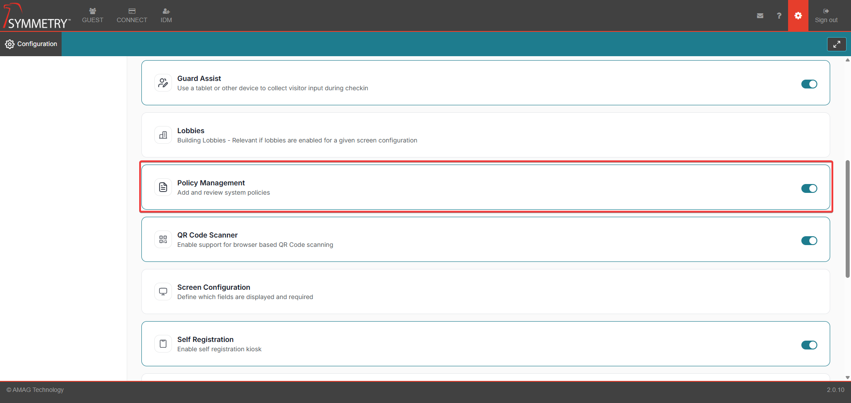
Task: Turn off the Policy Management switch
Action: pos(809,188)
